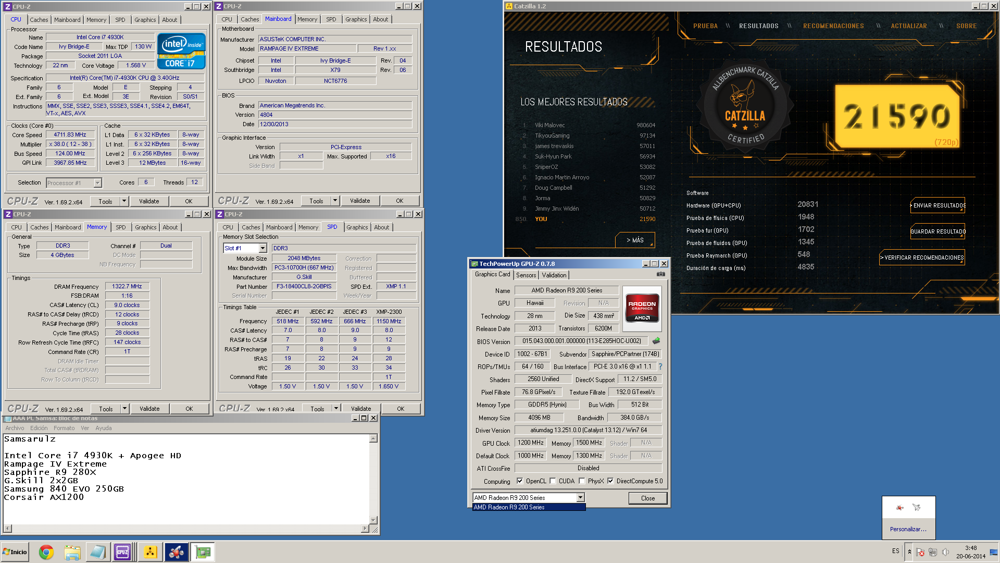Click the ES language indicator in taskbar
This screenshot has width=1000, height=563.
(x=896, y=550)
